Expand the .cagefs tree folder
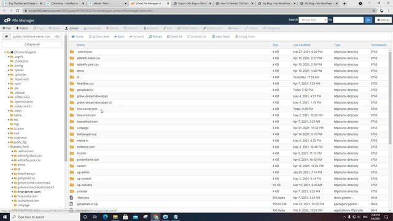Screen dimensions: 393x221 pyautogui.click(x=9, y=57)
